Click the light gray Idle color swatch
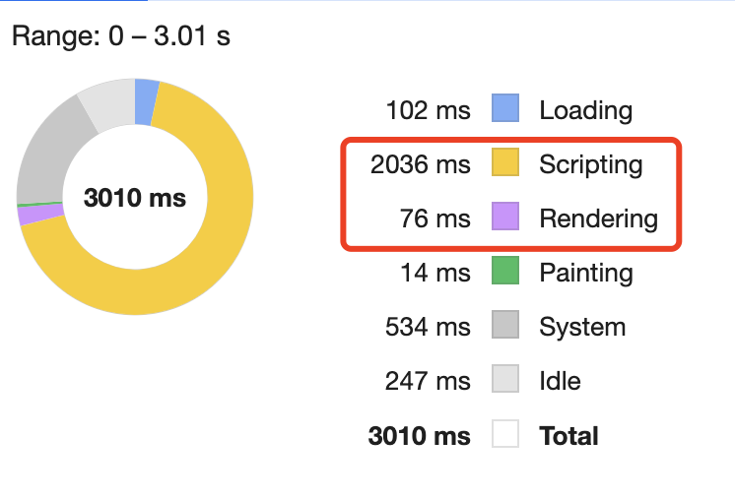 click(505, 380)
